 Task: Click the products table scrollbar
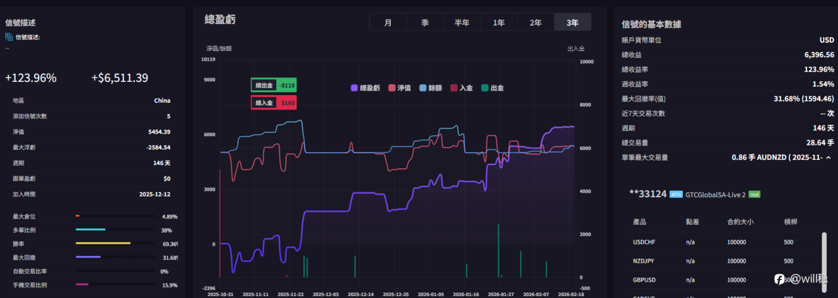pos(824,252)
